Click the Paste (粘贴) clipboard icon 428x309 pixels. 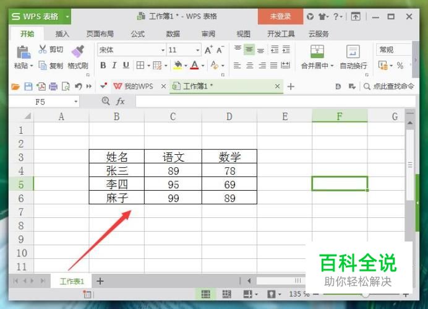[24, 52]
